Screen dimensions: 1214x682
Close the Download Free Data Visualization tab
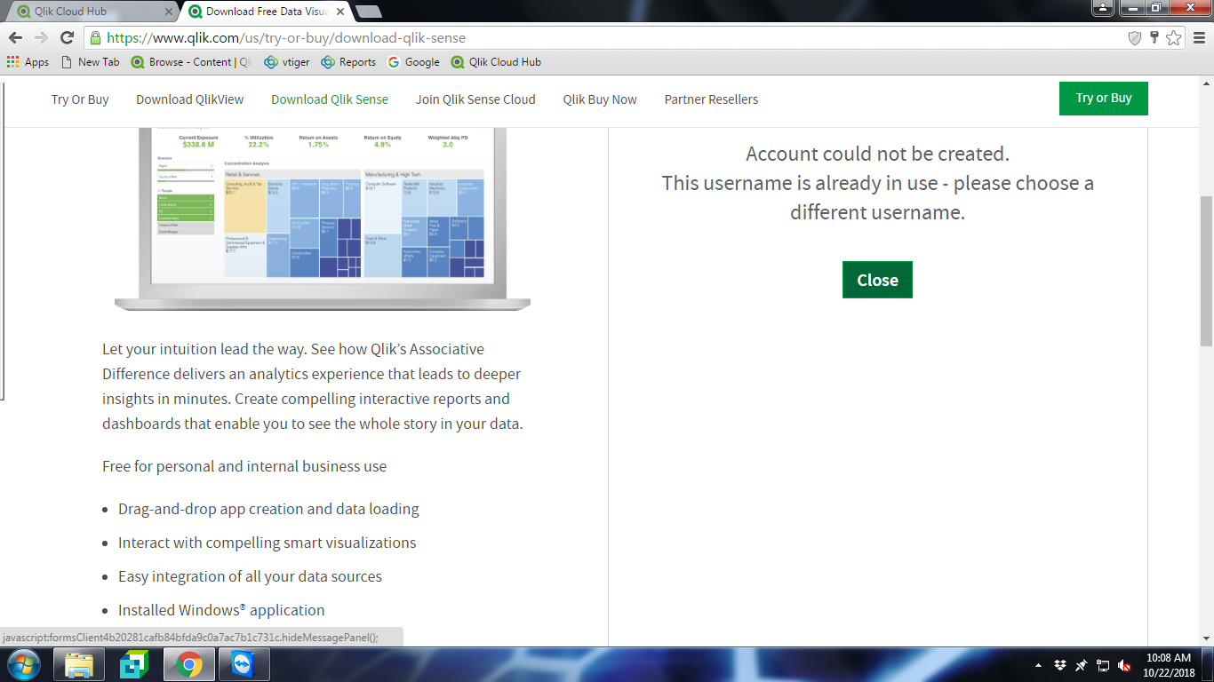tap(340, 12)
